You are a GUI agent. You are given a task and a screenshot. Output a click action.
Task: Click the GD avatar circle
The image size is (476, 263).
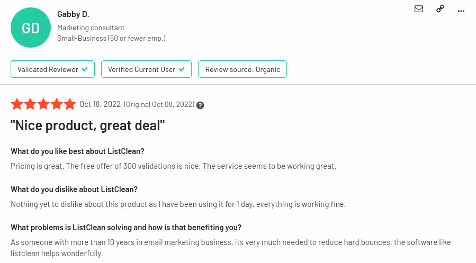(31, 28)
